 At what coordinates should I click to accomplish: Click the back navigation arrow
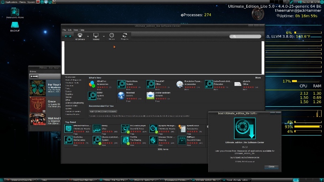pos(66,36)
